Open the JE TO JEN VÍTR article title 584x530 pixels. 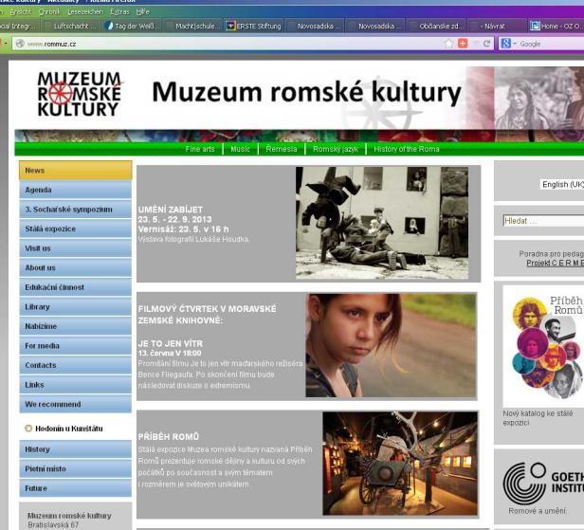(x=171, y=343)
